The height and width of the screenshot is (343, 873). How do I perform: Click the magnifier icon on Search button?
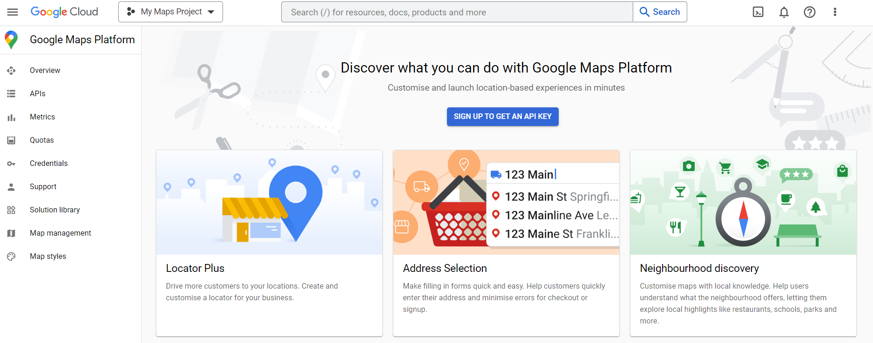click(644, 12)
